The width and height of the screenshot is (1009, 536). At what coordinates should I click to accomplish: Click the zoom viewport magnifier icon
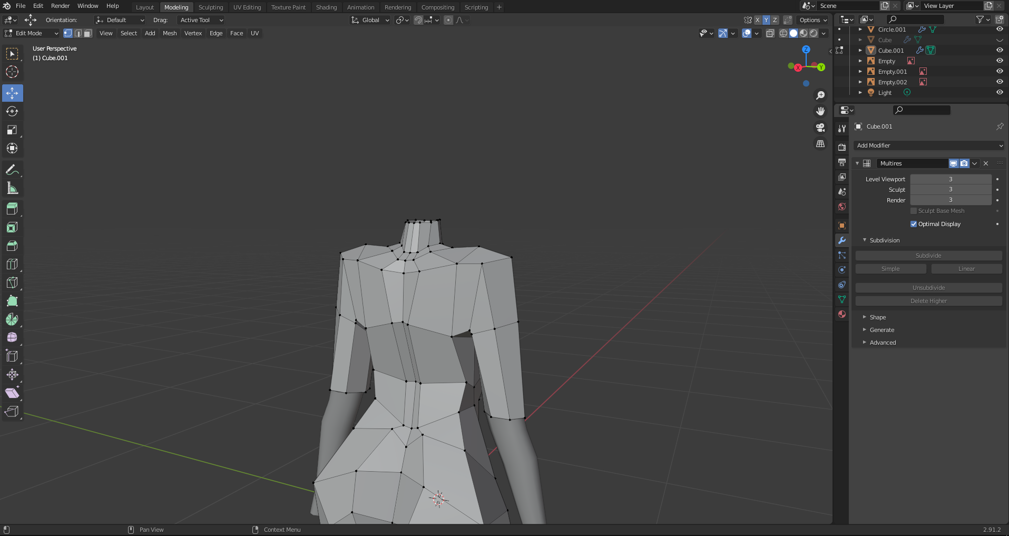tap(820, 95)
